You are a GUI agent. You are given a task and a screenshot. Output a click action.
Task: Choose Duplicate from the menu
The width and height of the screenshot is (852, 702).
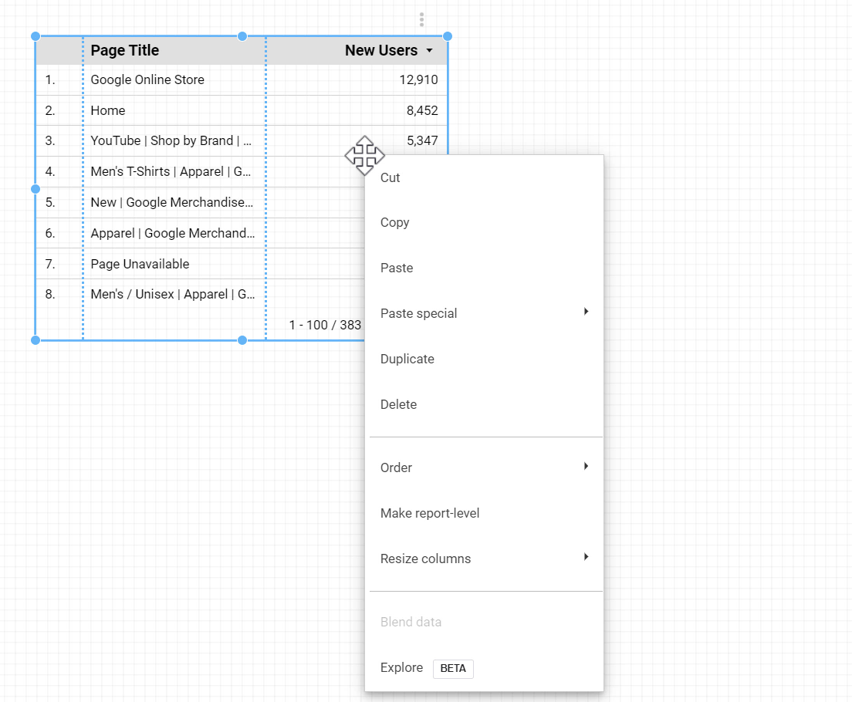pos(484,359)
